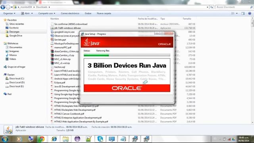The width and height of the screenshot is (254, 143).
Task: Select file hechos.sql
Action: (60, 67)
